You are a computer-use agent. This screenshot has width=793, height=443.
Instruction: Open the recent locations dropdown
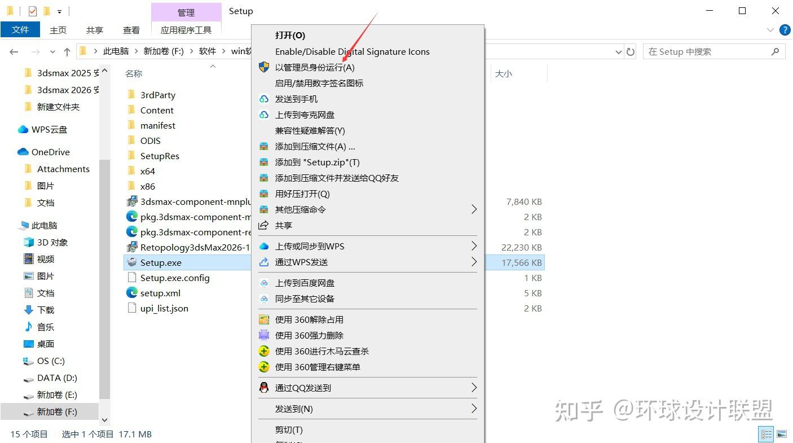(52, 52)
